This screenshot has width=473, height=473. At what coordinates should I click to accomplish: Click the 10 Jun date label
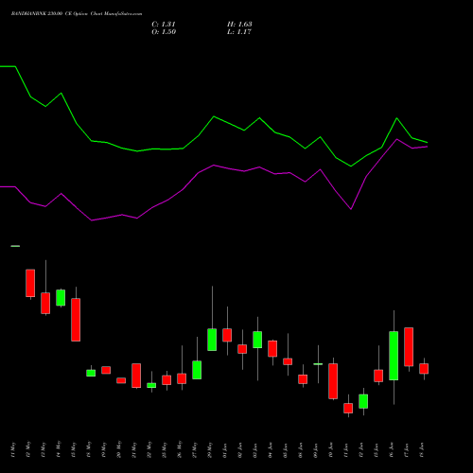click(331, 450)
